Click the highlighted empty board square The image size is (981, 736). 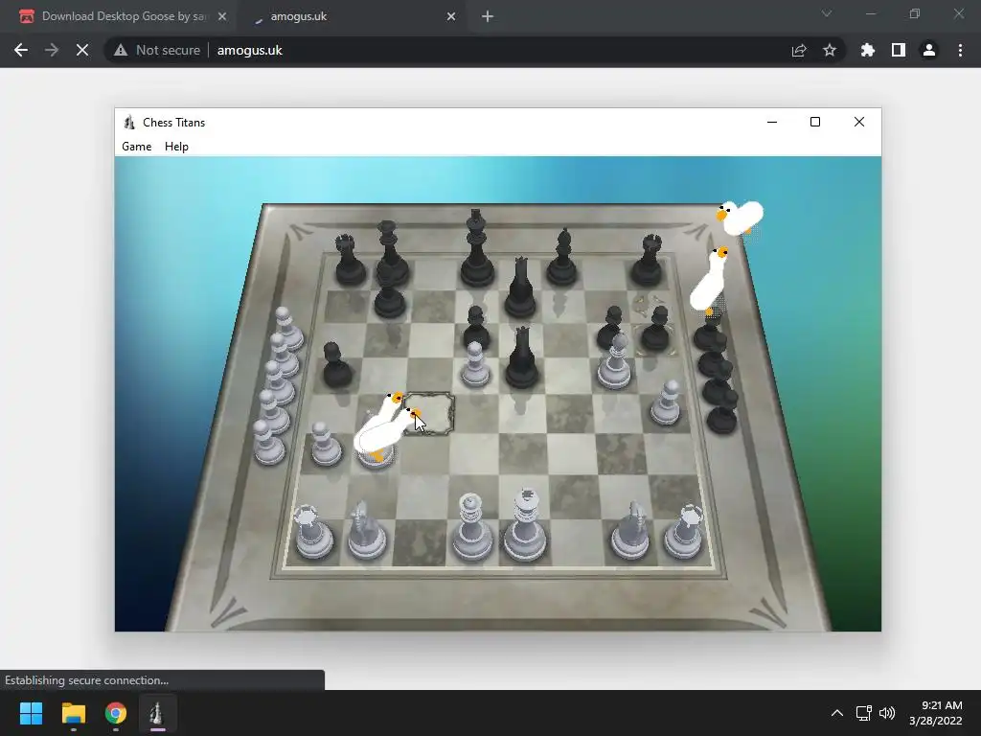[429, 414]
